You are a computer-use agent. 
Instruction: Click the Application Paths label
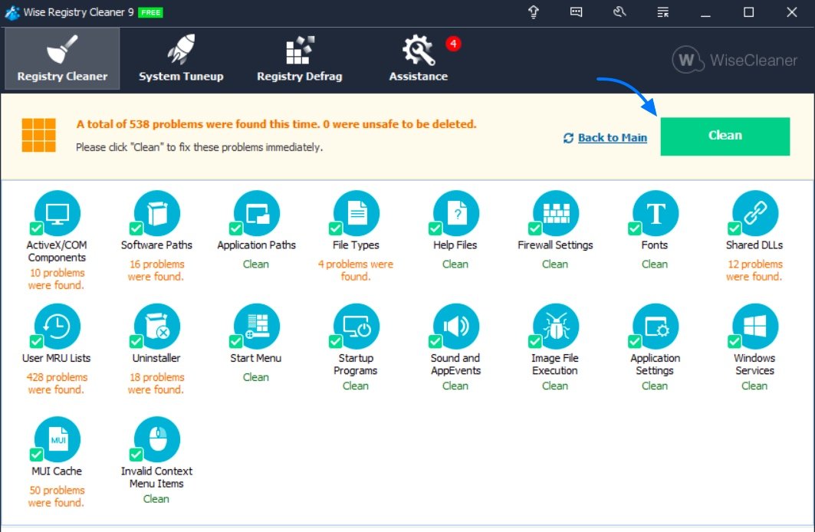click(256, 245)
